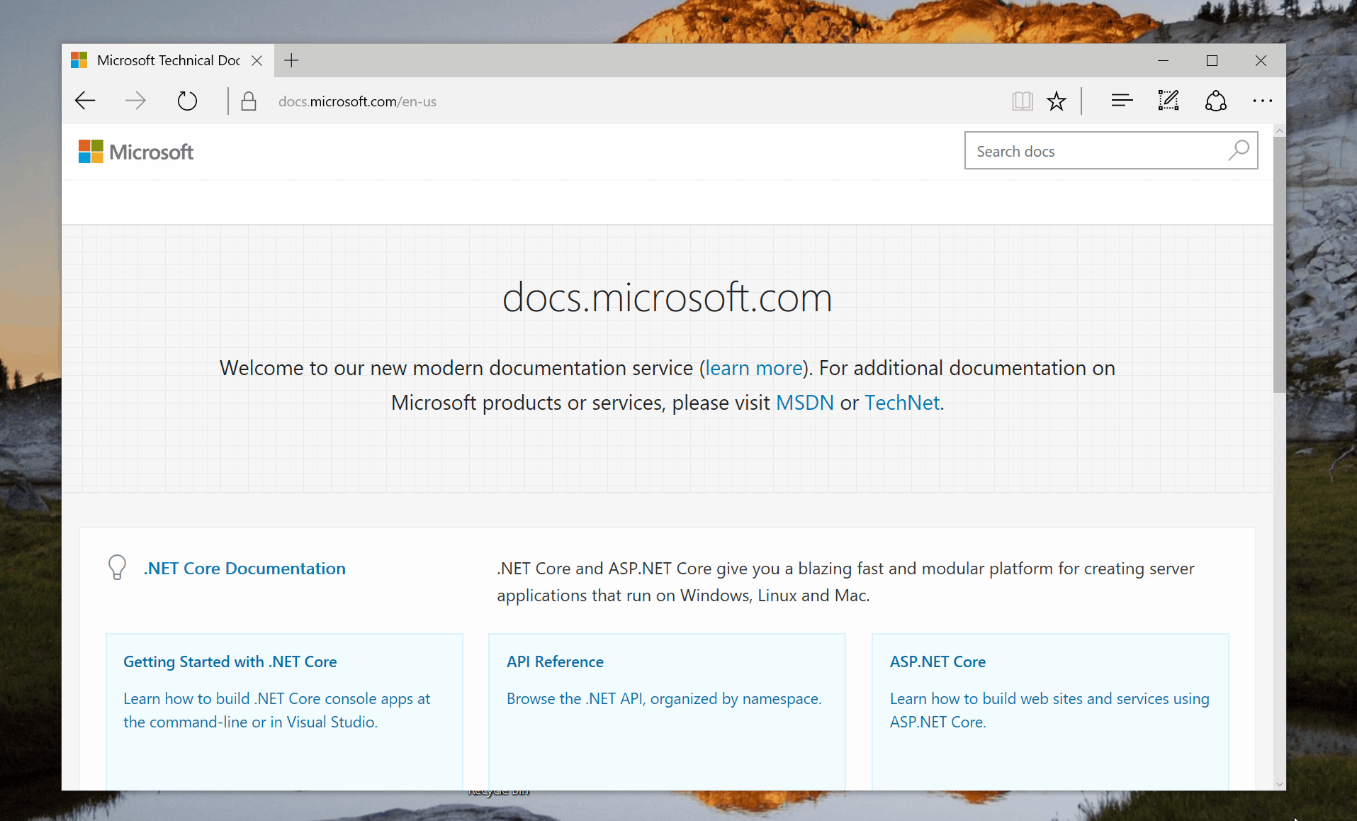Open Reading view book icon

(x=1022, y=101)
